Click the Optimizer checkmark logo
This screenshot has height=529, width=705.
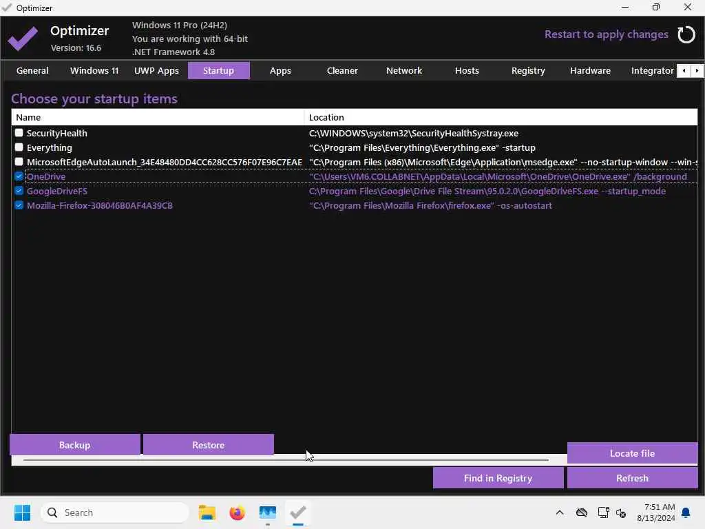point(23,39)
